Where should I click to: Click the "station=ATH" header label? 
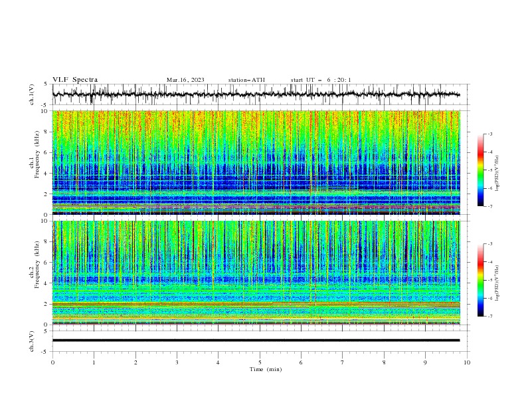[x=246, y=80]
